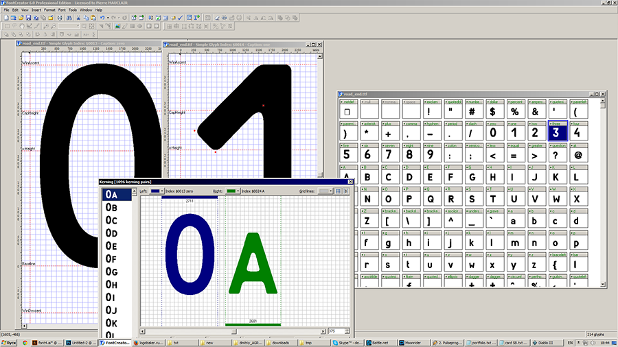This screenshot has width=618, height=347.
Task: Toggle grid display icon in Kerning window
Action: 338,191
